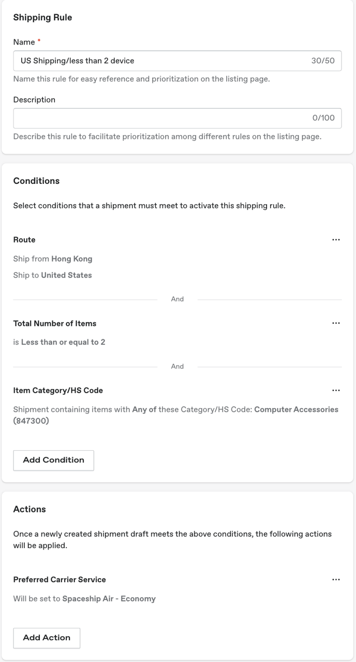Click the 0/100 description character counter
Image resolution: width=356 pixels, height=662 pixels.
323,118
